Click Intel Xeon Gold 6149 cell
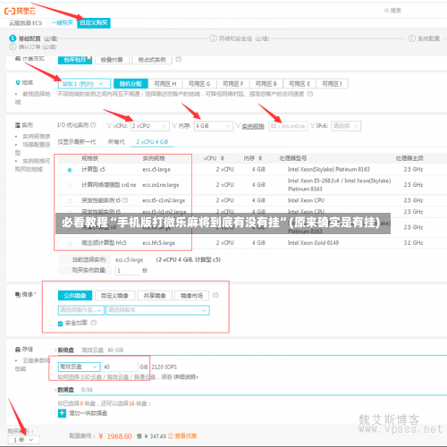Viewport: 447px width, 447px height. [313, 243]
